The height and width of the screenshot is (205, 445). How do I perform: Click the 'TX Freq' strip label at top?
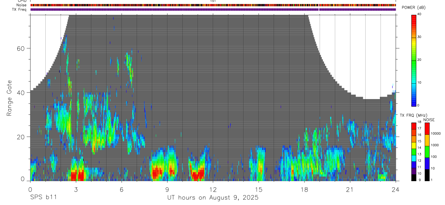click(20, 9)
